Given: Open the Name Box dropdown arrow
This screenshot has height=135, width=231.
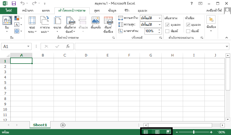Looking at the screenshot, I should point(28,47).
